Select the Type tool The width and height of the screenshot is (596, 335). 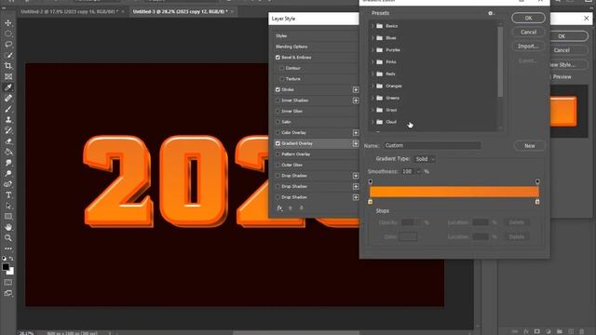point(8,194)
